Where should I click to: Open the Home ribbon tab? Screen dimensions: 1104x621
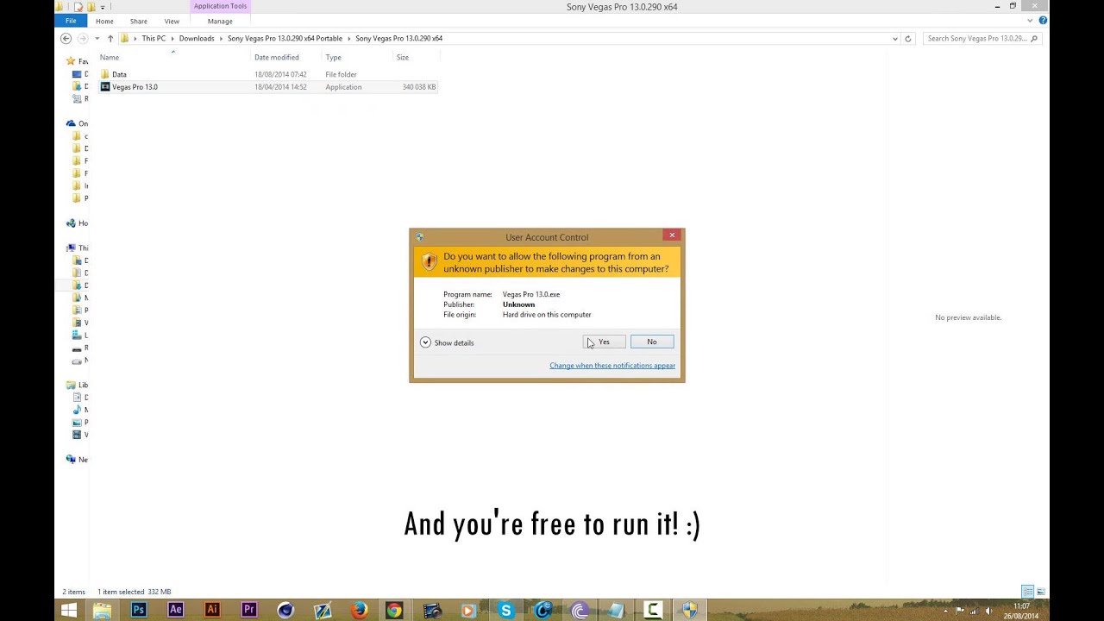tap(104, 21)
